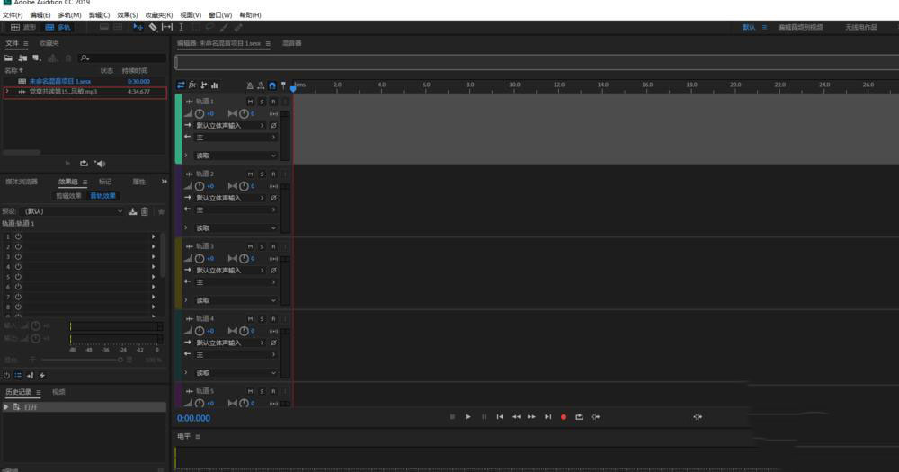The width and height of the screenshot is (899, 472).
Task: Select the Move tool in toolbar
Action: 138,27
